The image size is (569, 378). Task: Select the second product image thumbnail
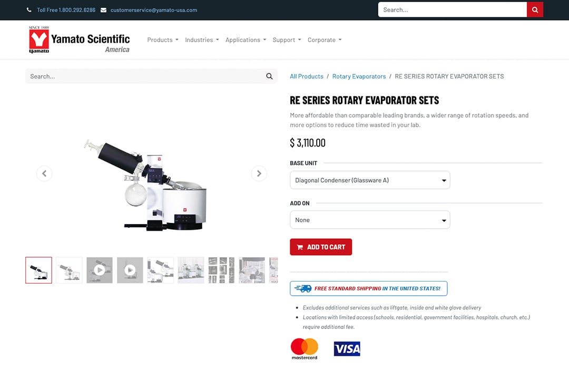click(69, 270)
